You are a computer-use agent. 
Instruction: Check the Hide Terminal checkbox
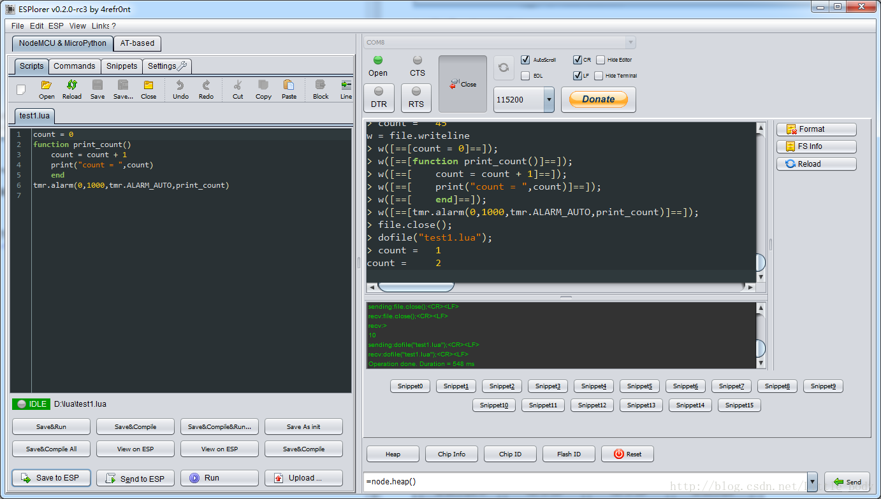pos(599,76)
